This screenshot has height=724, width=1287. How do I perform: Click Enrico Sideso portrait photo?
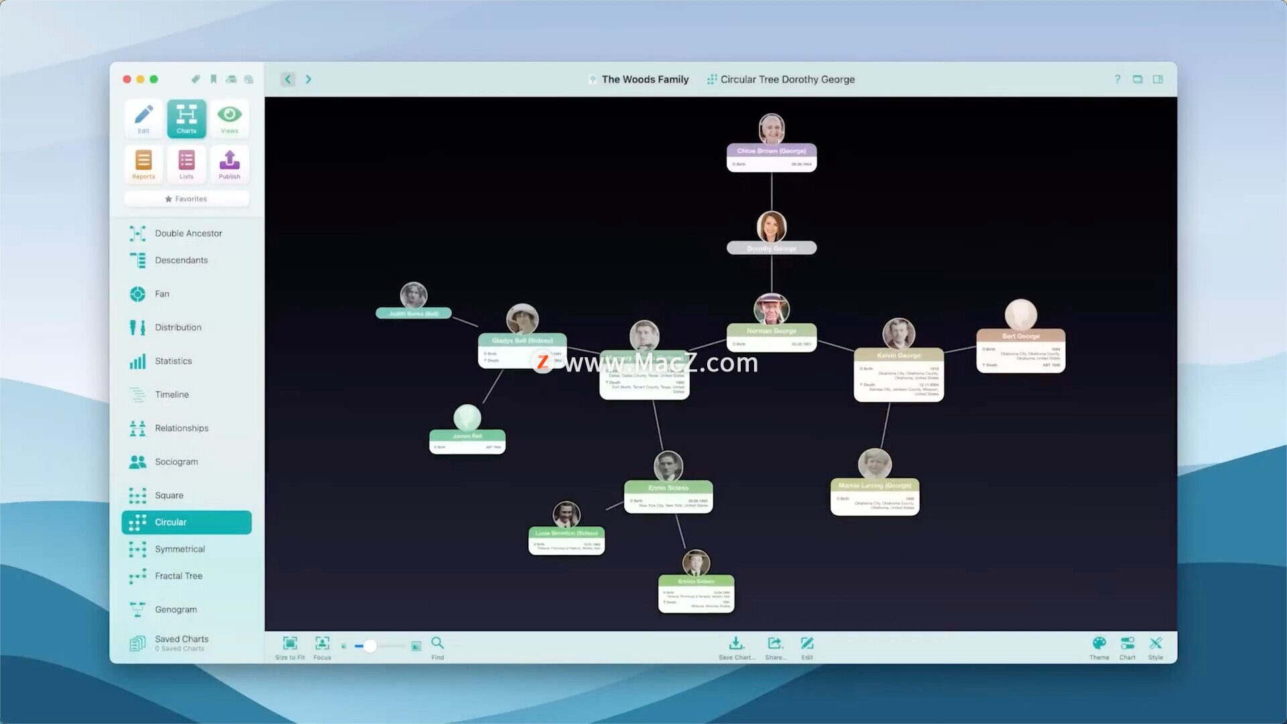(x=696, y=563)
